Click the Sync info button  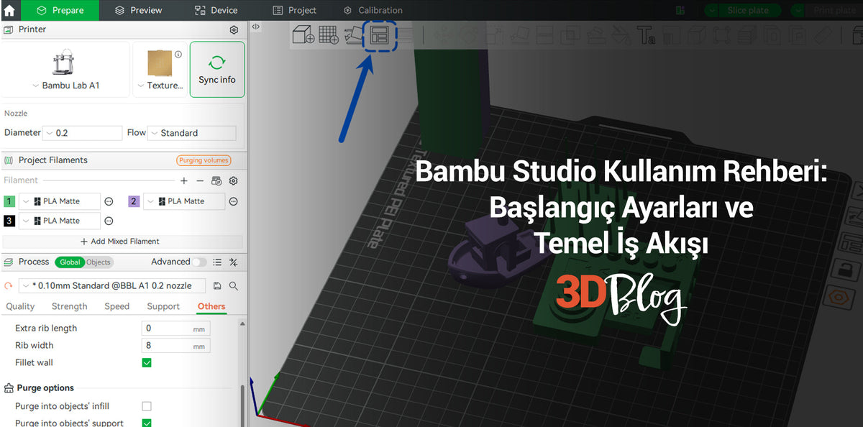pos(217,70)
